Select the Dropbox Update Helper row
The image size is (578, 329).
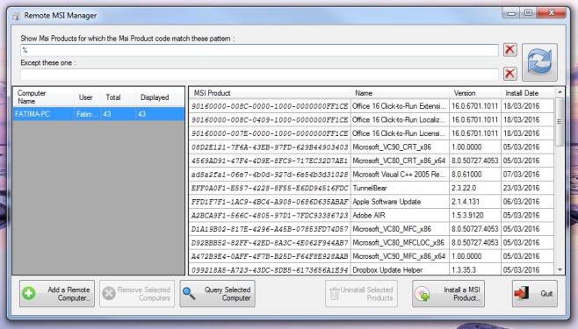point(372,269)
